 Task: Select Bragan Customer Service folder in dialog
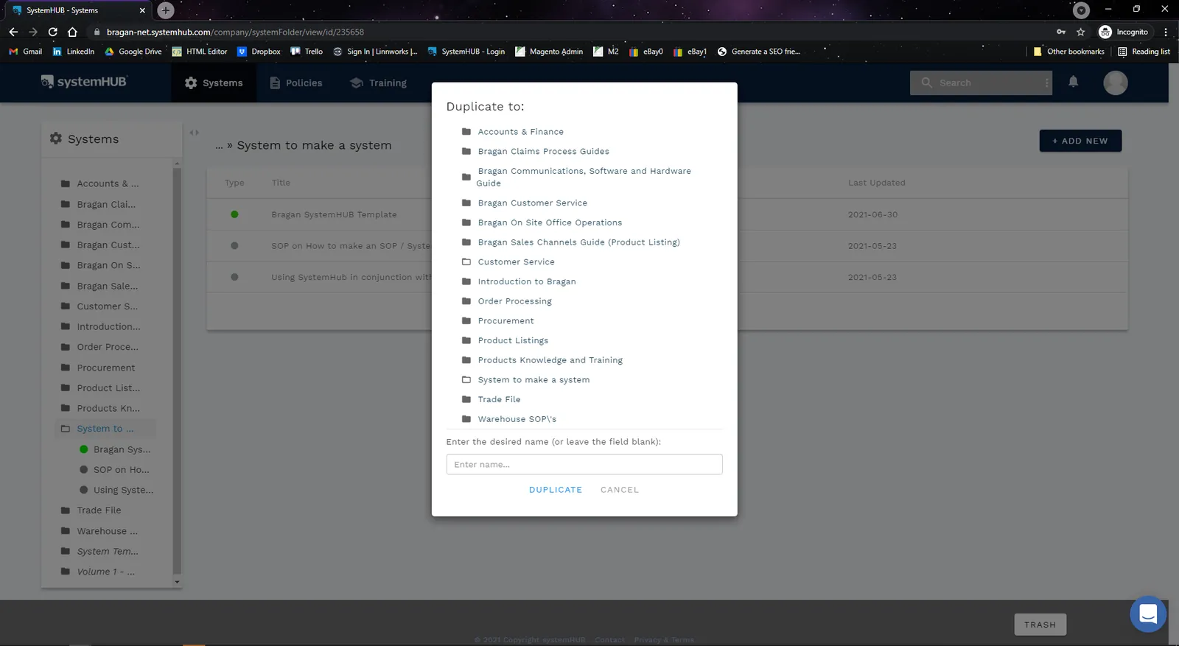click(x=532, y=203)
